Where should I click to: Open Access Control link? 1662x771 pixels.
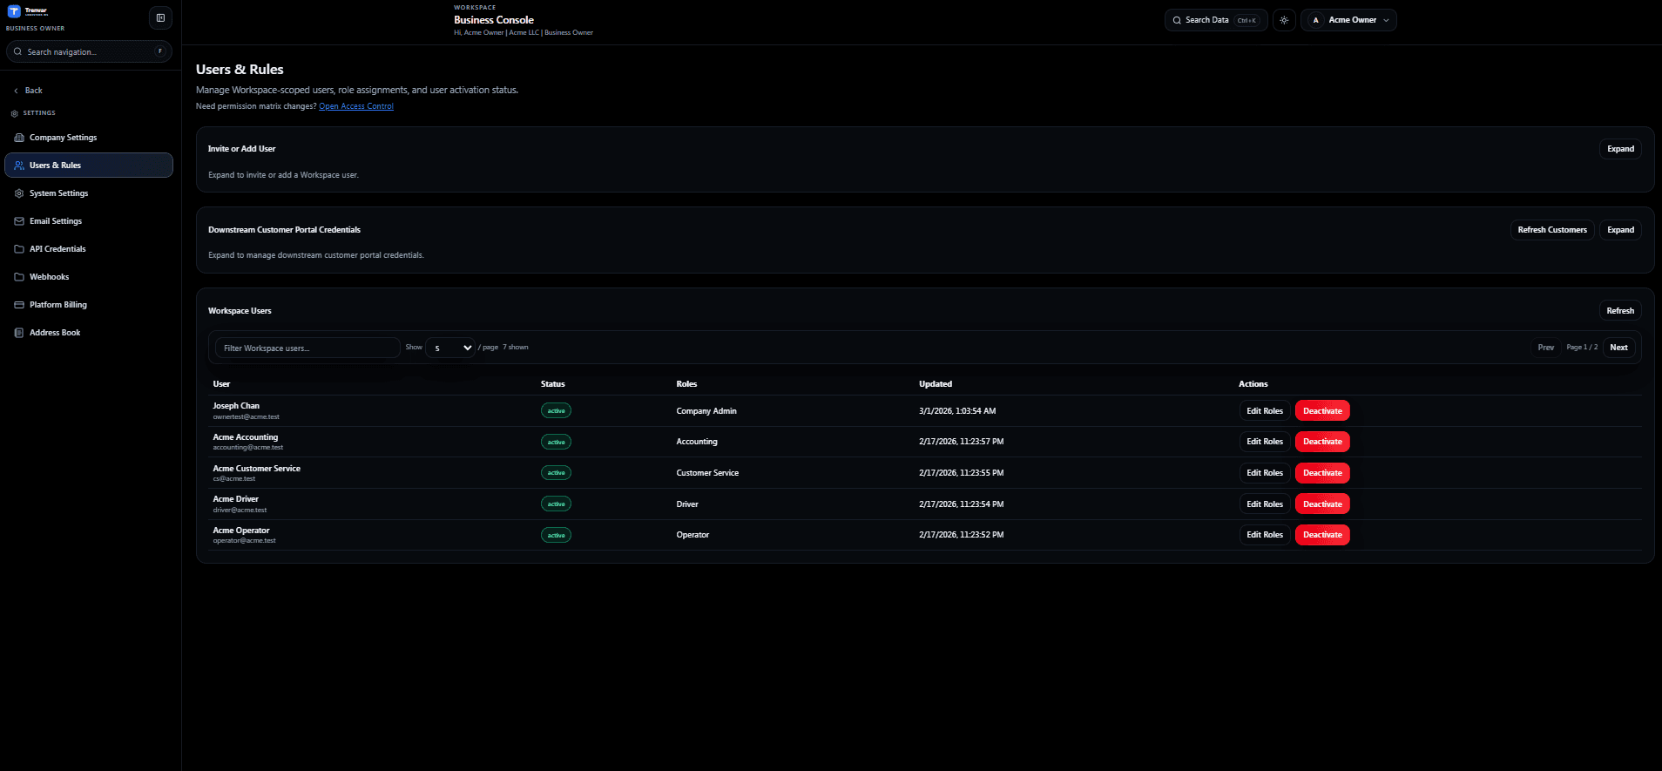[x=356, y=106]
